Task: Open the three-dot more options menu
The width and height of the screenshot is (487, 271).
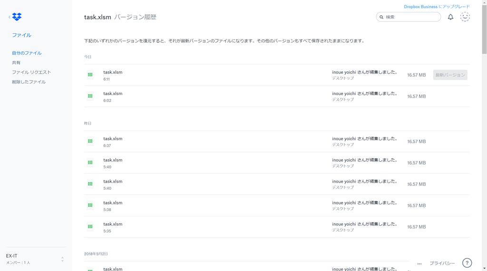Action: tap(419, 263)
